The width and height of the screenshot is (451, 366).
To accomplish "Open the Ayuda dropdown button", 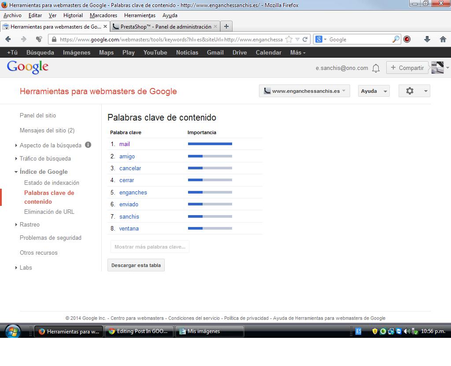I will point(373,91).
